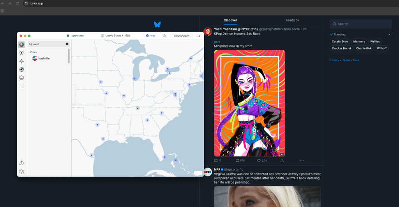Click the CONNECTED status indicator
This screenshot has height=207, width=399.
point(75,36)
